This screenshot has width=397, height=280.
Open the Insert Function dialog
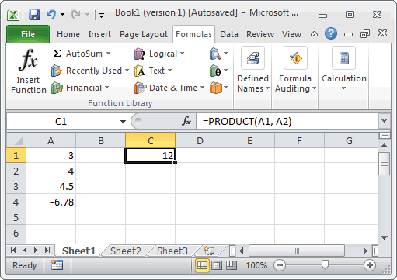(x=29, y=71)
